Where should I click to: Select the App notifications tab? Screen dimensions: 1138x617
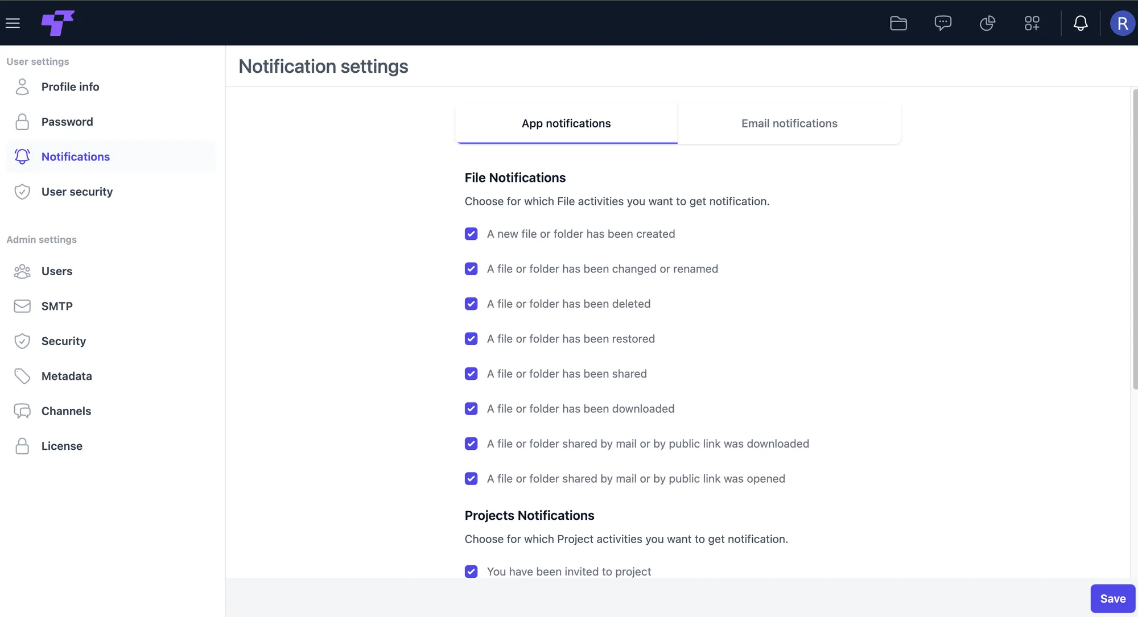(566, 123)
